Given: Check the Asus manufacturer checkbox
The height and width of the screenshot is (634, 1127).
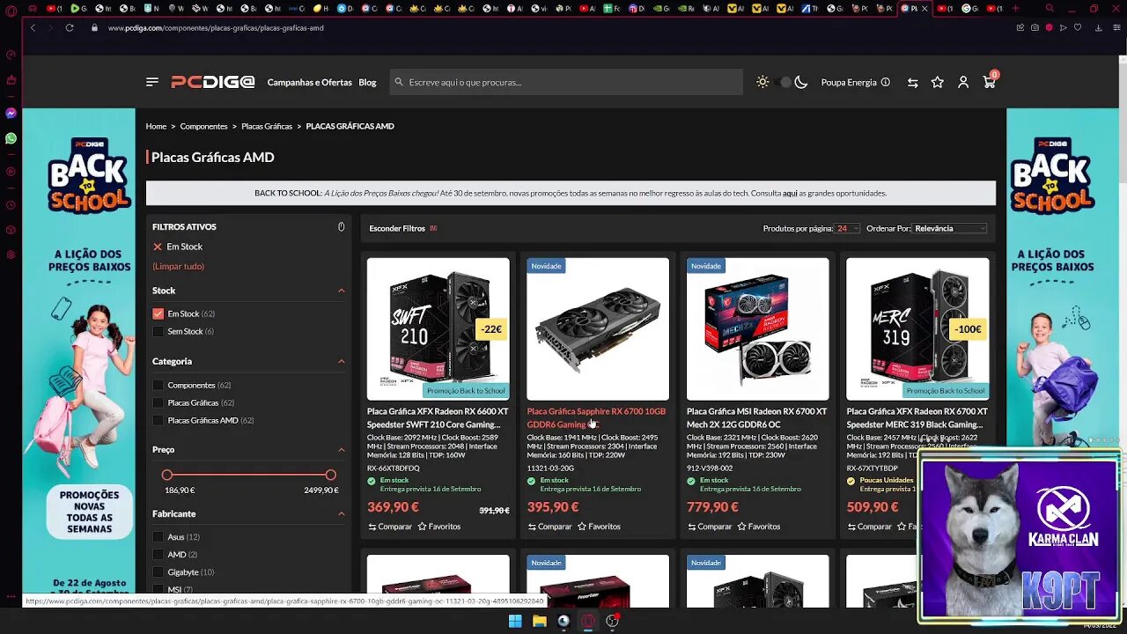Looking at the screenshot, I should (158, 536).
